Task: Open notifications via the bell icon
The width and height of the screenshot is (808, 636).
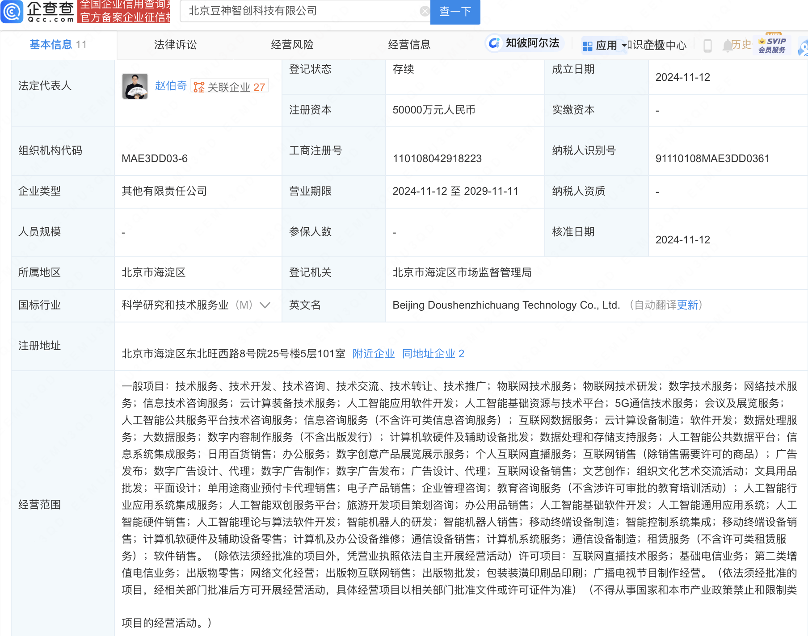Action: coord(727,45)
